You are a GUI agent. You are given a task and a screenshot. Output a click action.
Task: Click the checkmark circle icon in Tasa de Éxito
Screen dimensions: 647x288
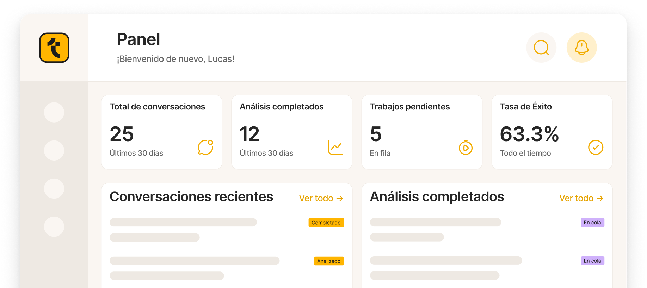[x=596, y=147]
